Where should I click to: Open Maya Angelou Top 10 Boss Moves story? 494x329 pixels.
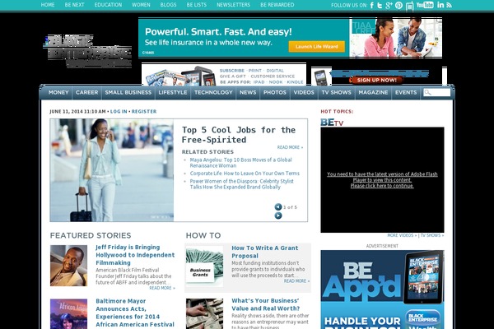(240, 163)
